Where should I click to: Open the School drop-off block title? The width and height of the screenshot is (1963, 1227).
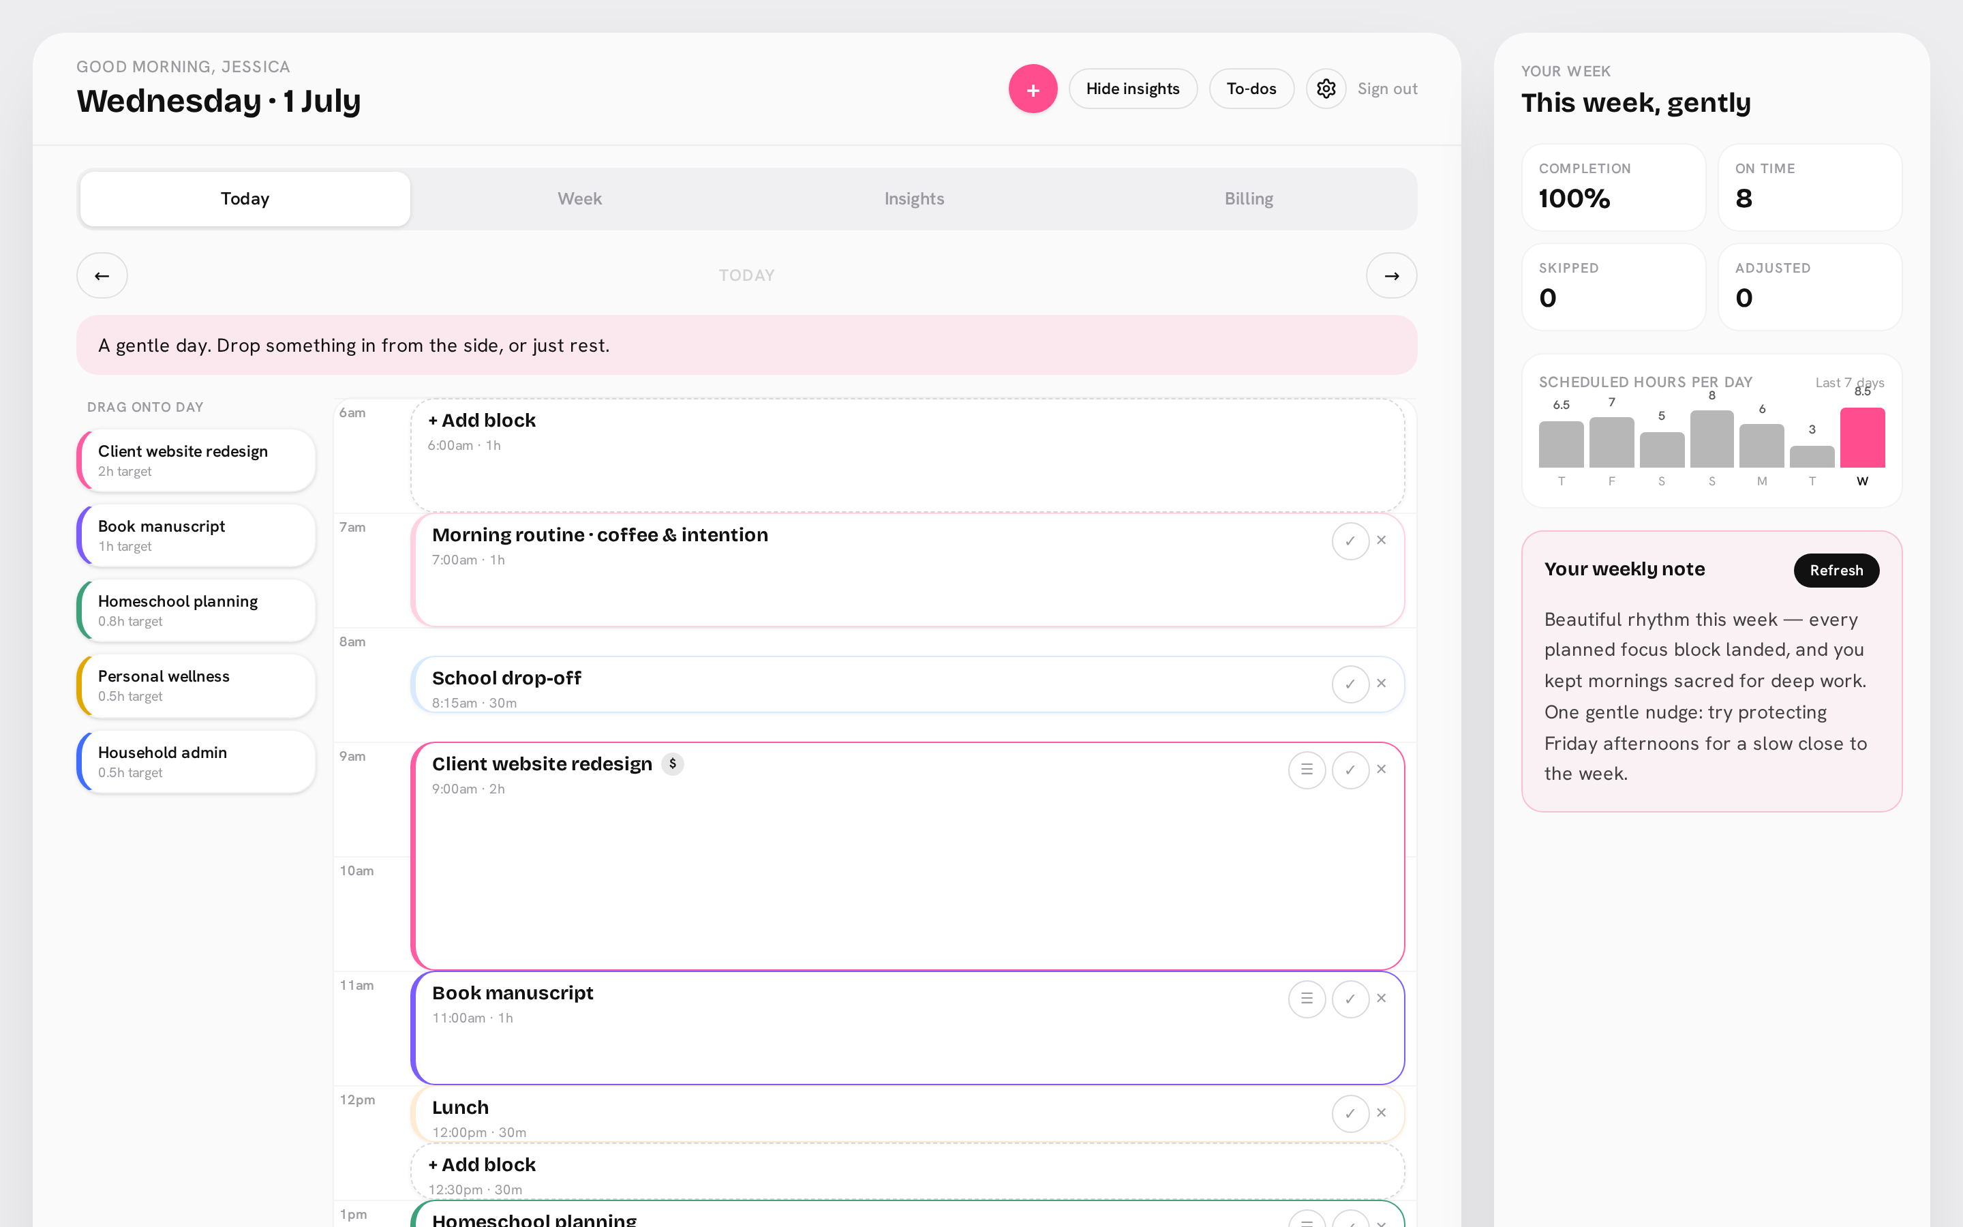pyautogui.click(x=506, y=678)
